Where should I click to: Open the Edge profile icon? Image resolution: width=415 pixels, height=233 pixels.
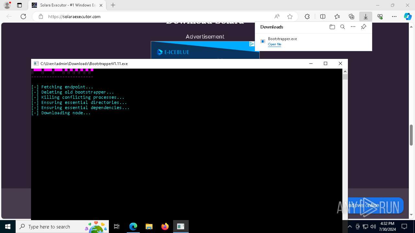[7, 5]
